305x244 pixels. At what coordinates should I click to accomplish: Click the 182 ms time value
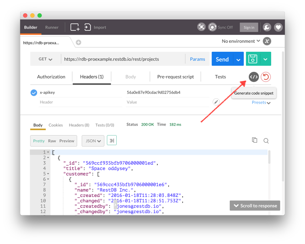[x=175, y=125]
